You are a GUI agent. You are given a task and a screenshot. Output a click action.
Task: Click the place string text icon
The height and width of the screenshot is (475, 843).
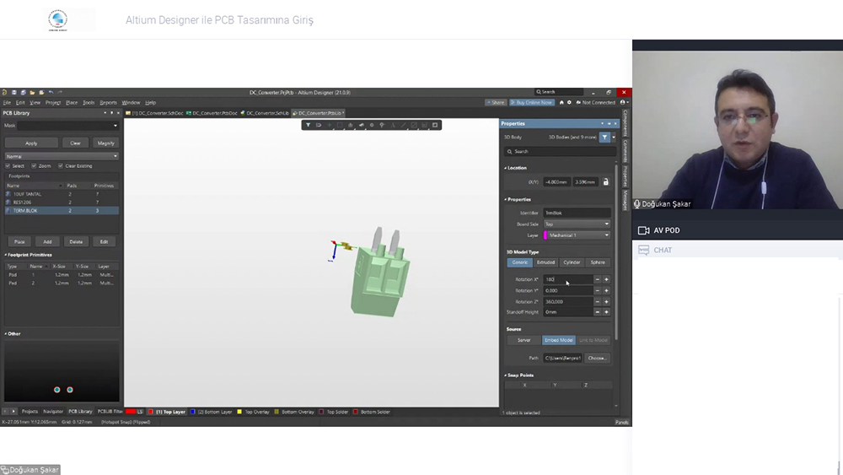click(x=393, y=126)
